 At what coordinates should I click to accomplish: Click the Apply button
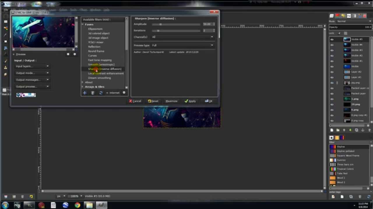pyautogui.click(x=190, y=101)
